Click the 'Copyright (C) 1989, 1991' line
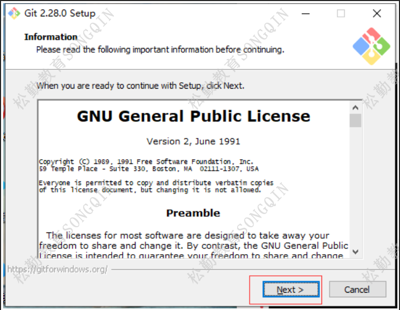400x310 pixels. (146, 162)
